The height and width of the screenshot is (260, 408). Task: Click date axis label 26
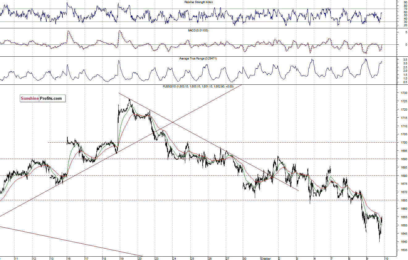click(210, 258)
